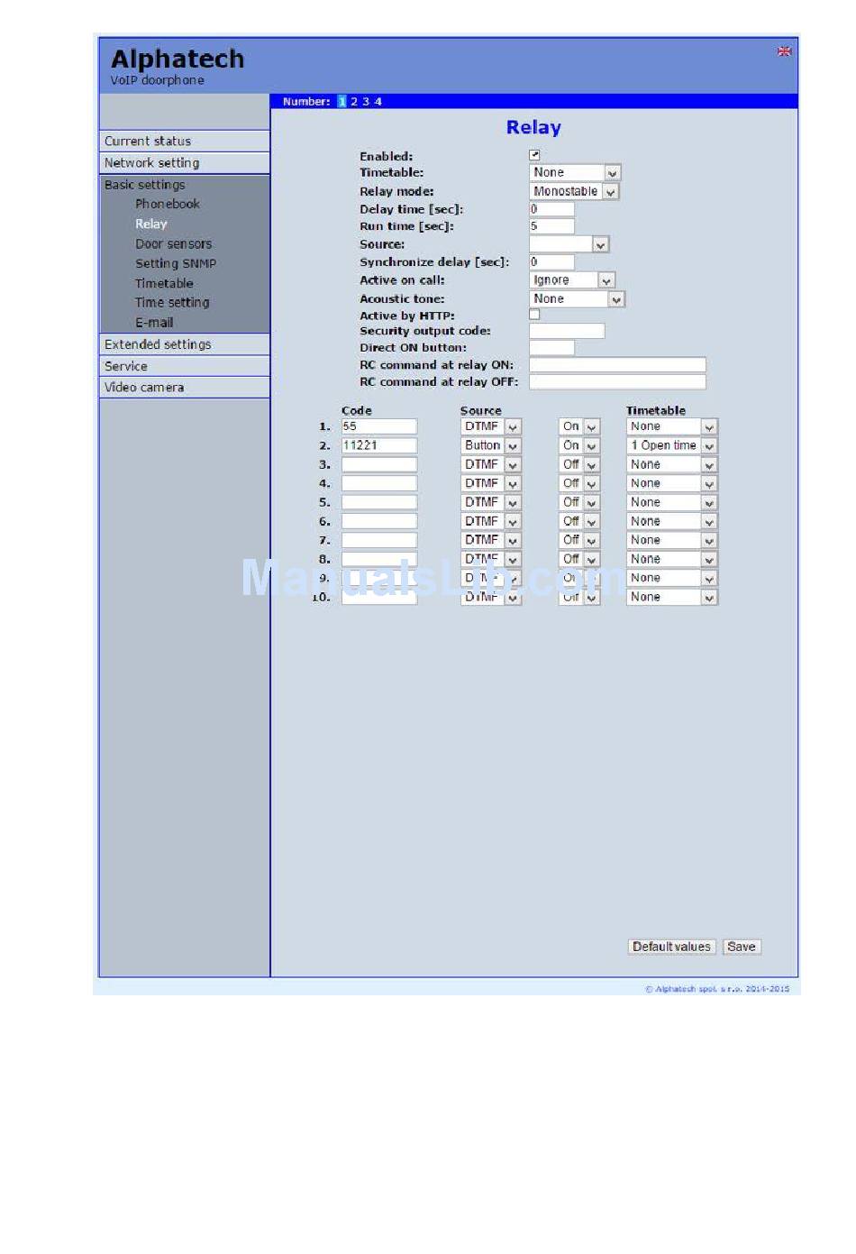The width and height of the screenshot is (856, 1254).
Task: Open the row 5 On/Off dropdown
Action: pos(579,502)
